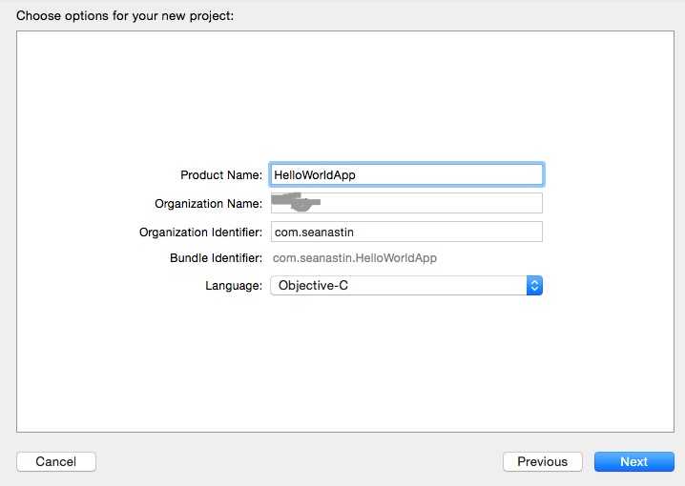Click the "Bundle Identifier:" label
The image size is (685, 486).
(217, 258)
